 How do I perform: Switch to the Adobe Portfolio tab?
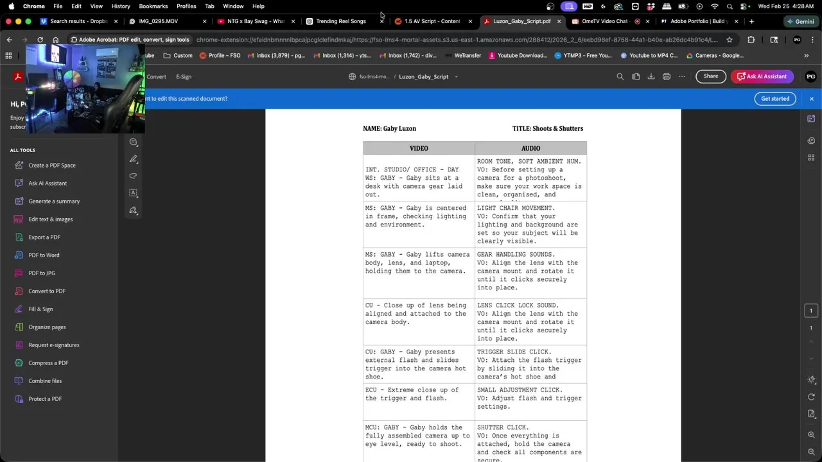point(699,21)
